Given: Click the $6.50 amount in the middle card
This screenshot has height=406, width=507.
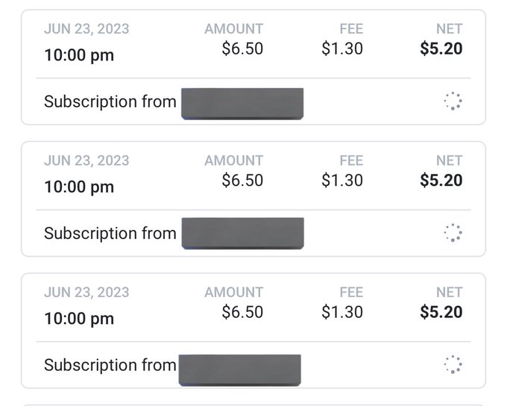Looking at the screenshot, I should [242, 181].
